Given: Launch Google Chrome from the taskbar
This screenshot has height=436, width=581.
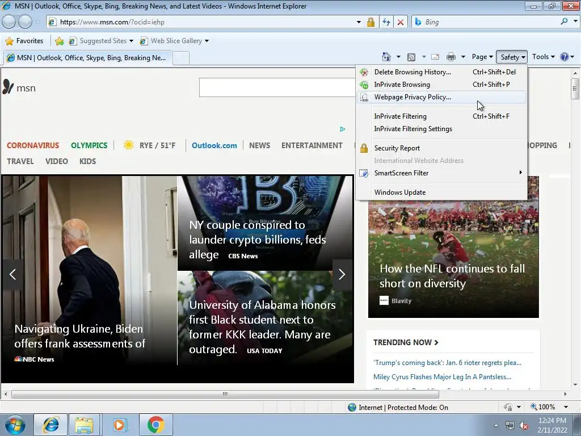Looking at the screenshot, I should tap(155, 425).
